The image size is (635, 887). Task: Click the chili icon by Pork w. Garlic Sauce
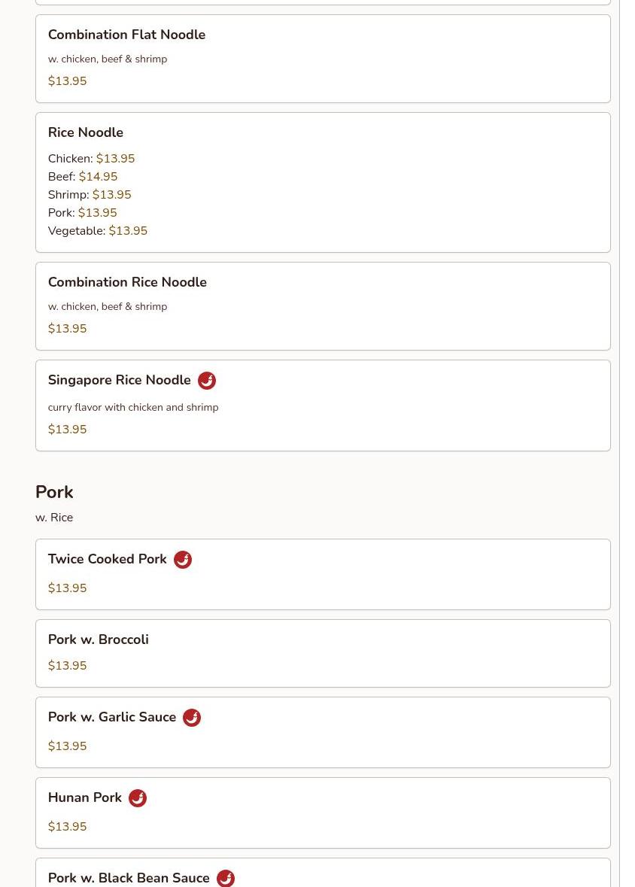[192, 718]
